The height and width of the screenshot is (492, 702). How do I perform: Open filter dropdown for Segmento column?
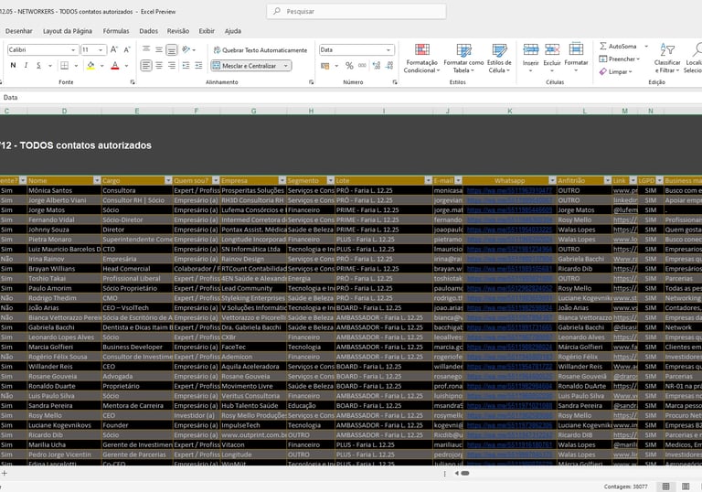(330, 180)
